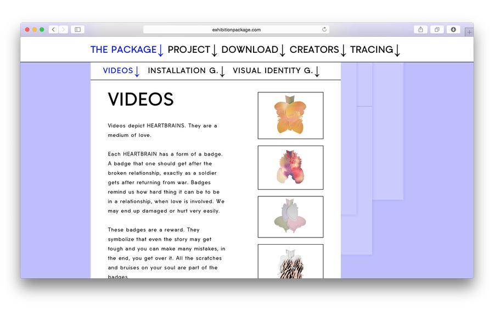Open the Safari downloads icon

click(453, 30)
